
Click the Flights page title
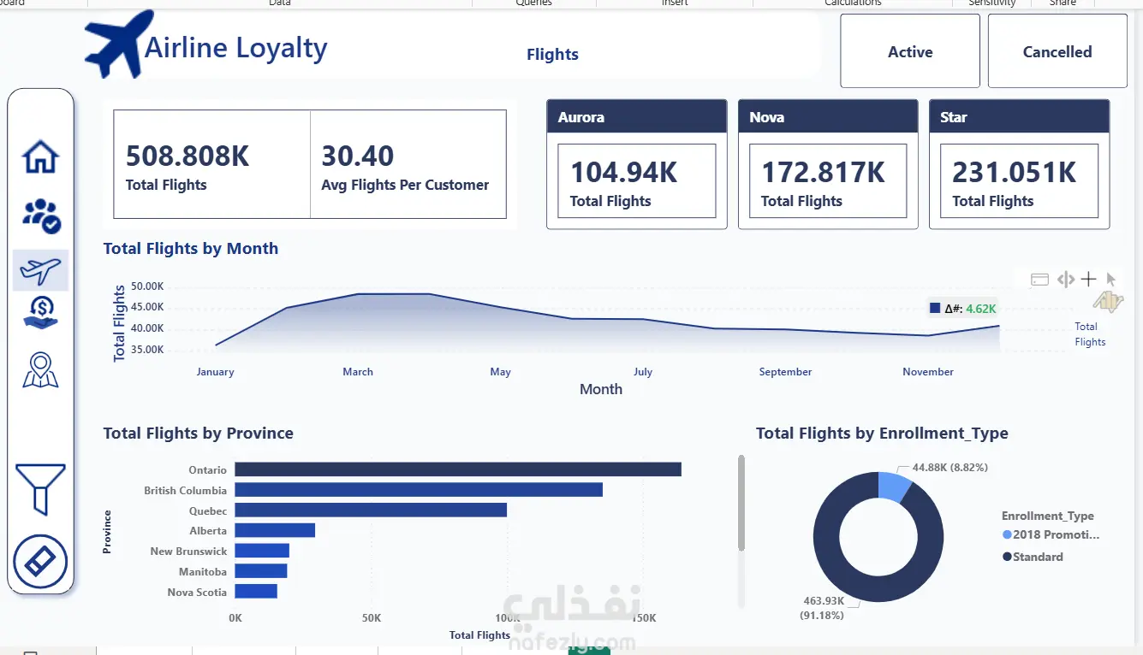[552, 54]
